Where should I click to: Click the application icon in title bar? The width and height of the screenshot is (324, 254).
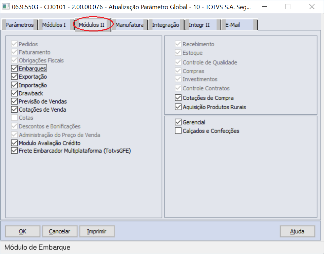pyautogui.click(x=6, y=6)
